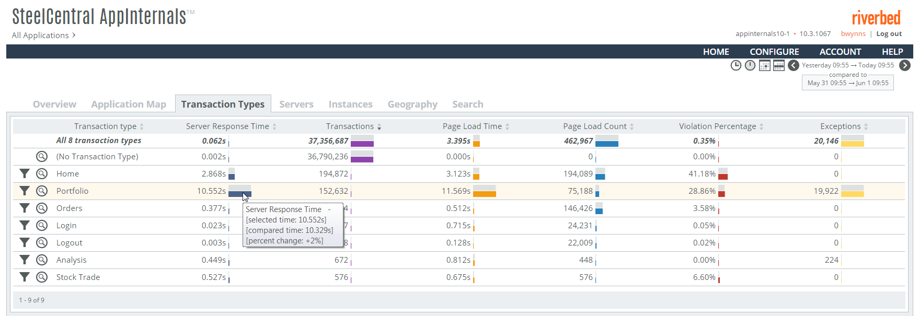The height and width of the screenshot is (316, 919).
Task: Switch to the Application Map tab
Action: 129,104
